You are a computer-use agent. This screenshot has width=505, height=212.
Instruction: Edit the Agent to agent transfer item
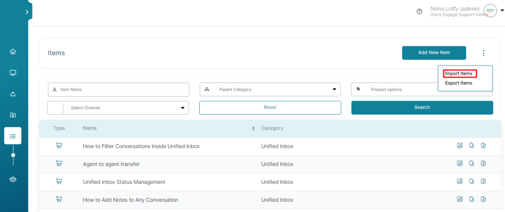[x=460, y=163]
